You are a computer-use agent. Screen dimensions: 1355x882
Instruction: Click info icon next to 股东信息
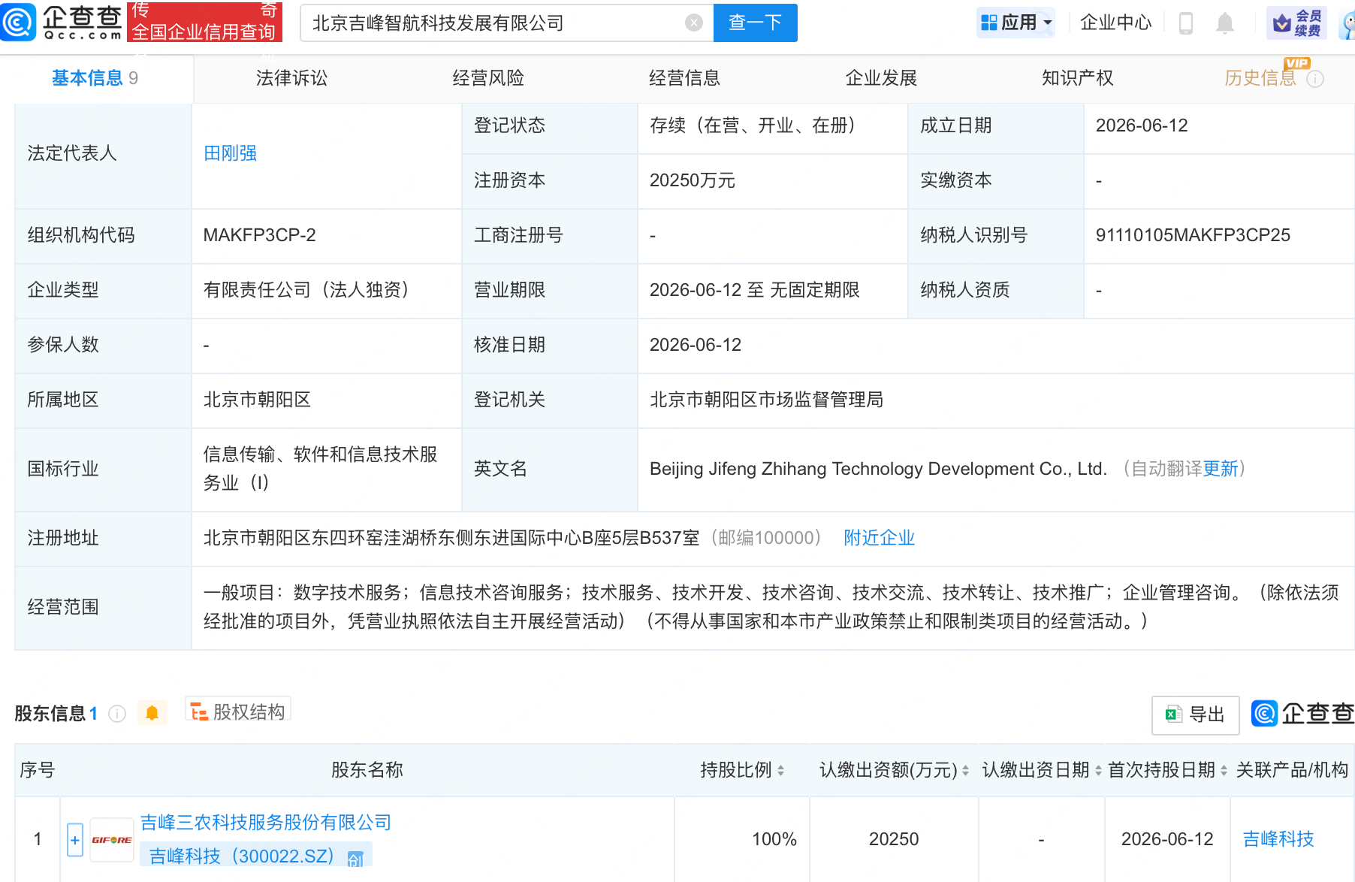coord(117,714)
